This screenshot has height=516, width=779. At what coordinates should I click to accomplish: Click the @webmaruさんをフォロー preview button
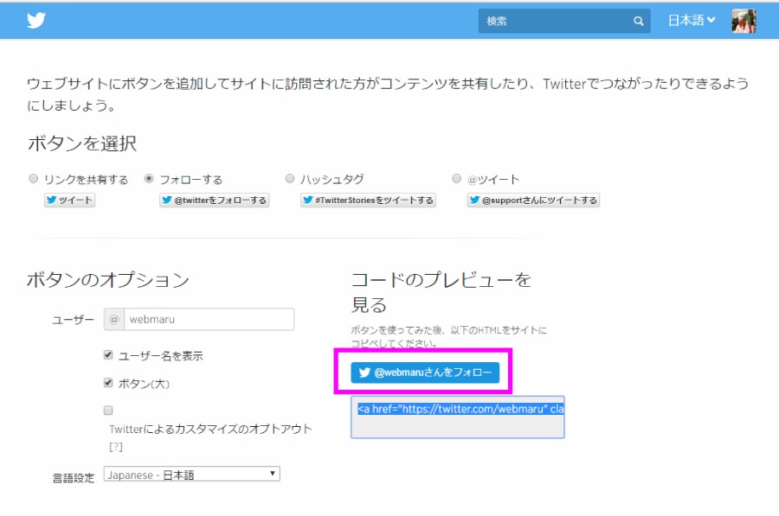tap(425, 373)
